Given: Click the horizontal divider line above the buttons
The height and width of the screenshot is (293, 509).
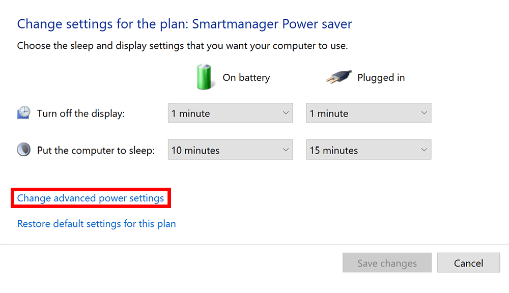Looking at the screenshot, I should point(254,244).
